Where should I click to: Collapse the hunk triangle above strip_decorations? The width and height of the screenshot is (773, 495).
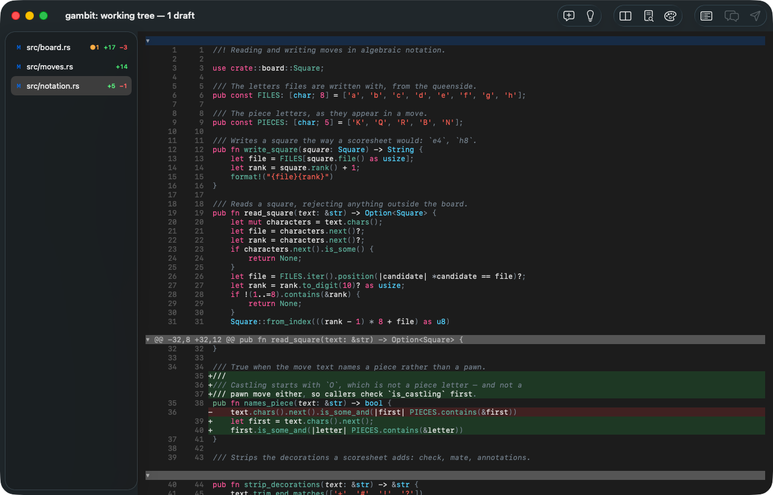pyautogui.click(x=148, y=476)
